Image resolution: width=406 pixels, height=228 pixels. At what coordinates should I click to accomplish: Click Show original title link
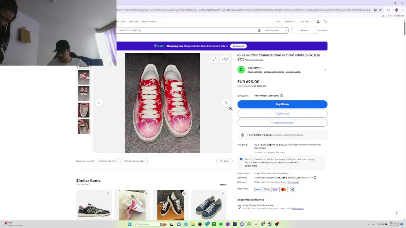pyautogui.click(x=254, y=60)
